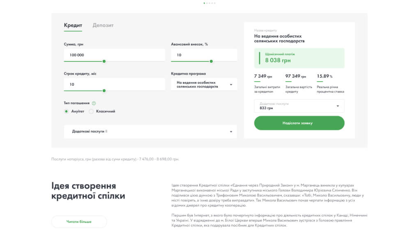Click the Читати більше button

pyautogui.click(x=79, y=222)
